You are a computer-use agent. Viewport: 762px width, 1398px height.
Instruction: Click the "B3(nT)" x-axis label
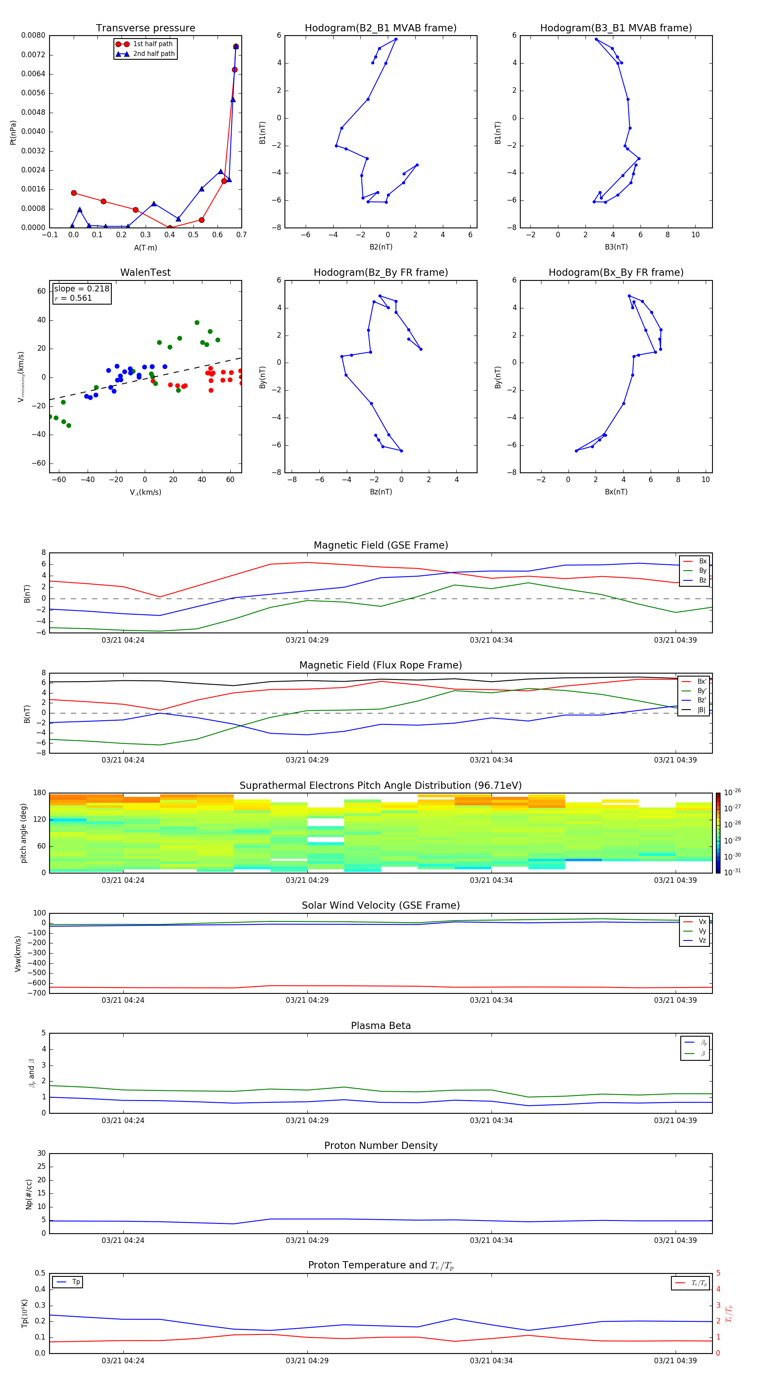click(616, 247)
